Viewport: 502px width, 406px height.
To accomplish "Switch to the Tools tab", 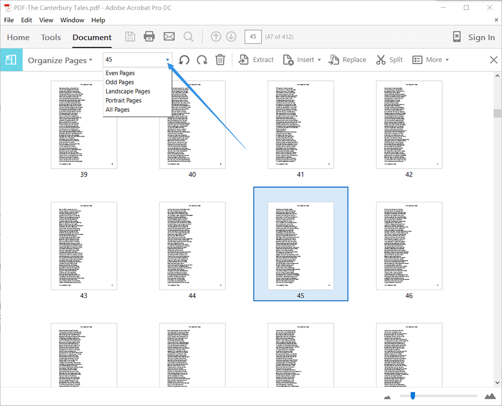I will click(51, 37).
